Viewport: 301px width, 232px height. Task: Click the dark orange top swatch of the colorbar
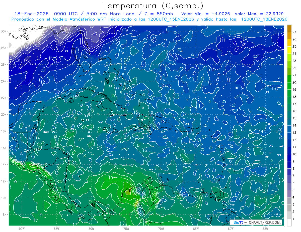[x=289, y=29]
